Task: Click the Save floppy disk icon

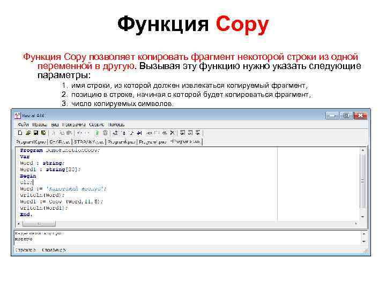Action: pyautogui.click(x=36, y=133)
